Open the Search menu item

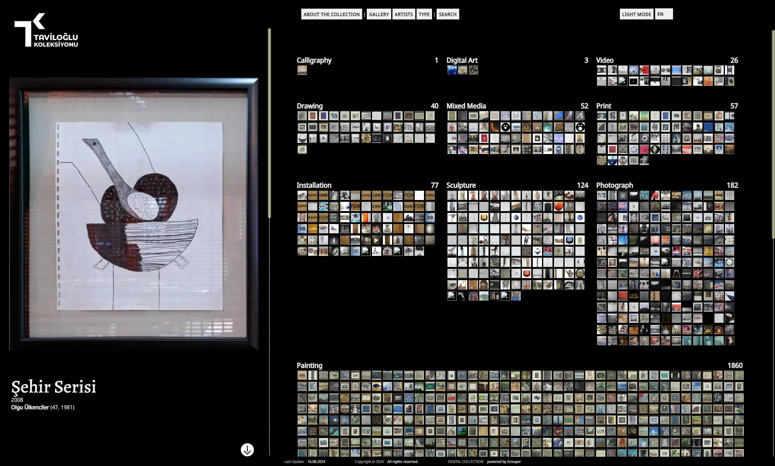coord(447,14)
